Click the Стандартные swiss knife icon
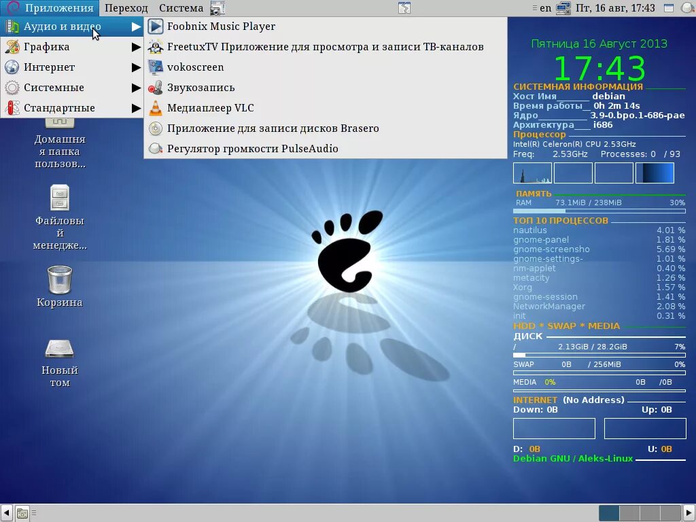The width and height of the screenshot is (696, 522). point(12,108)
